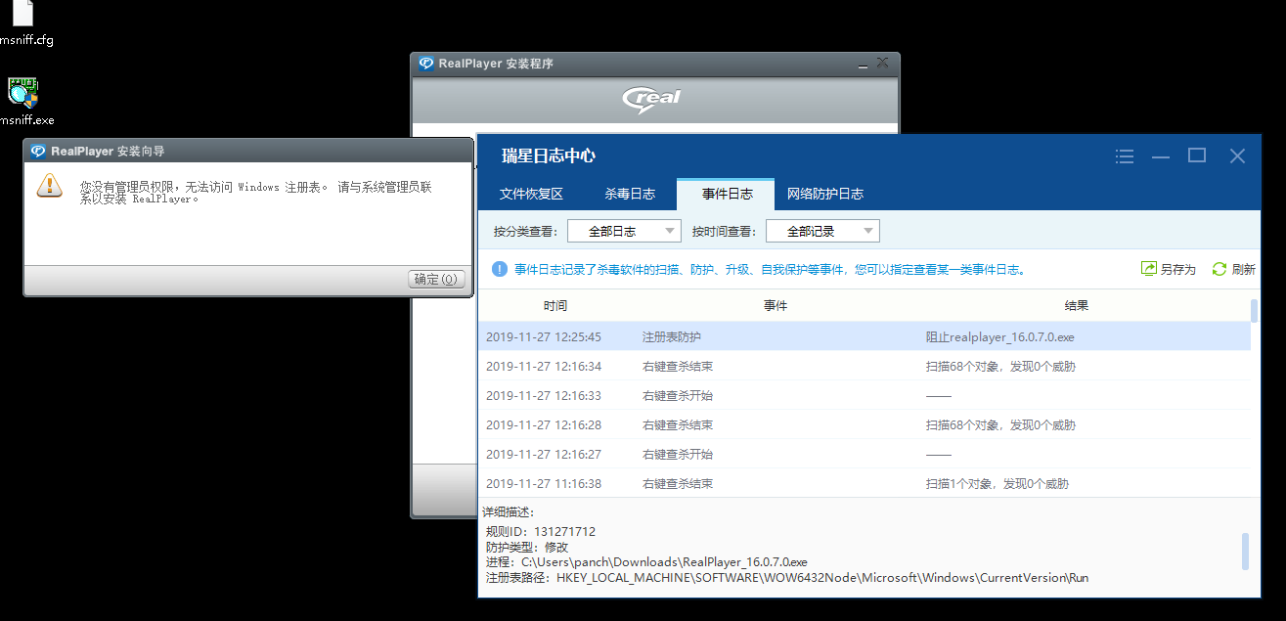Click the 防护类型：修改 detail line
1286x621 pixels.
coord(526,547)
